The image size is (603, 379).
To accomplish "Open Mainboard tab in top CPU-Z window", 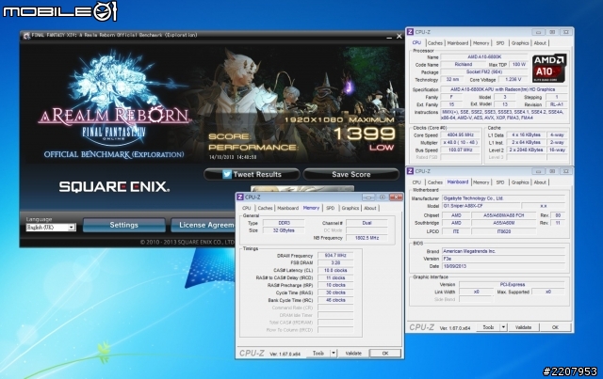I will [458, 43].
